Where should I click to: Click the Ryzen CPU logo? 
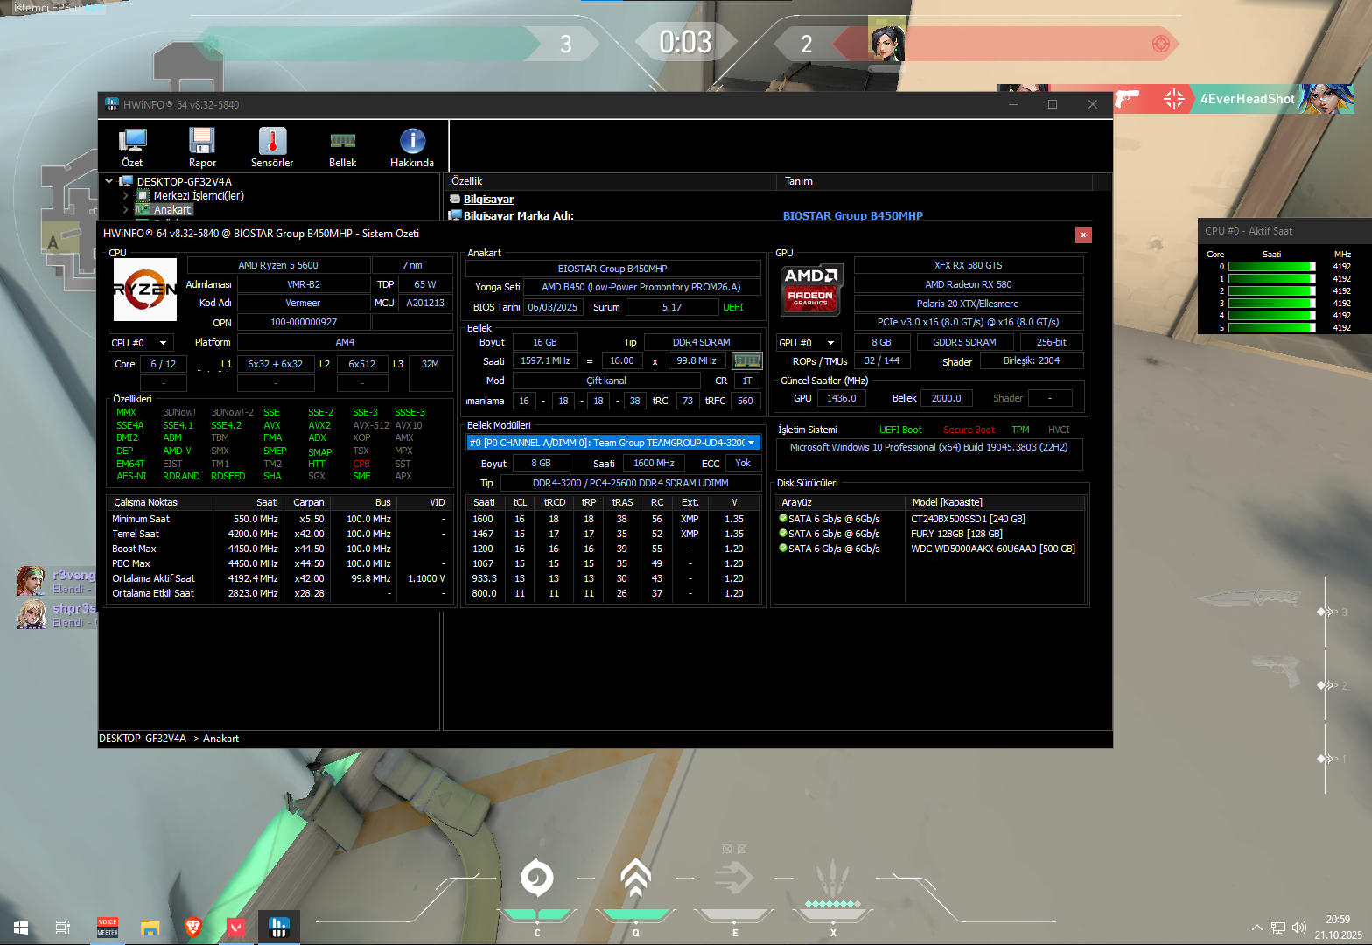coord(145,289)
